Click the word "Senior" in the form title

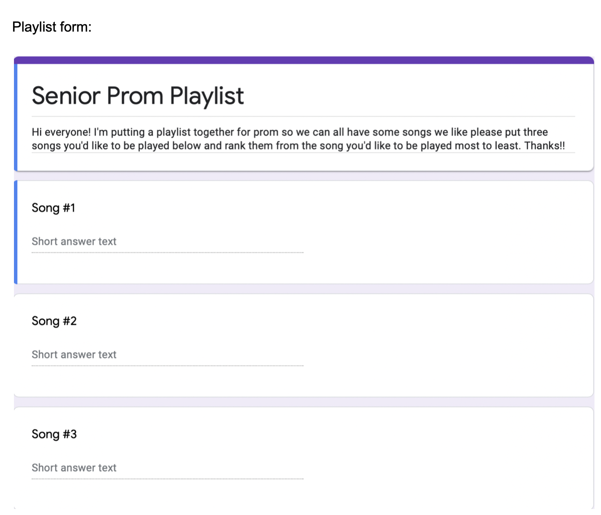[x=66, y=96]
